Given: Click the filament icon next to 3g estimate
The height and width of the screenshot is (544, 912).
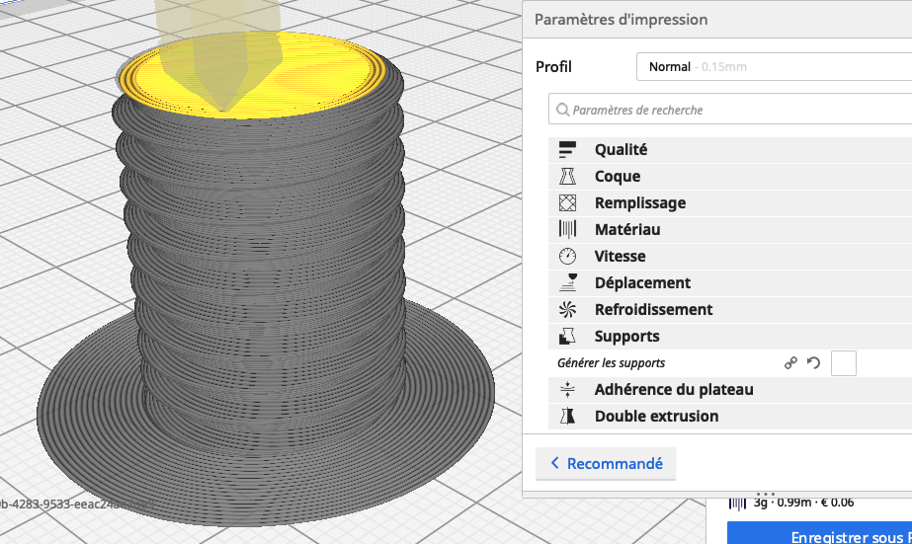Looking at the screenshot, I should [x=737, y=503].
